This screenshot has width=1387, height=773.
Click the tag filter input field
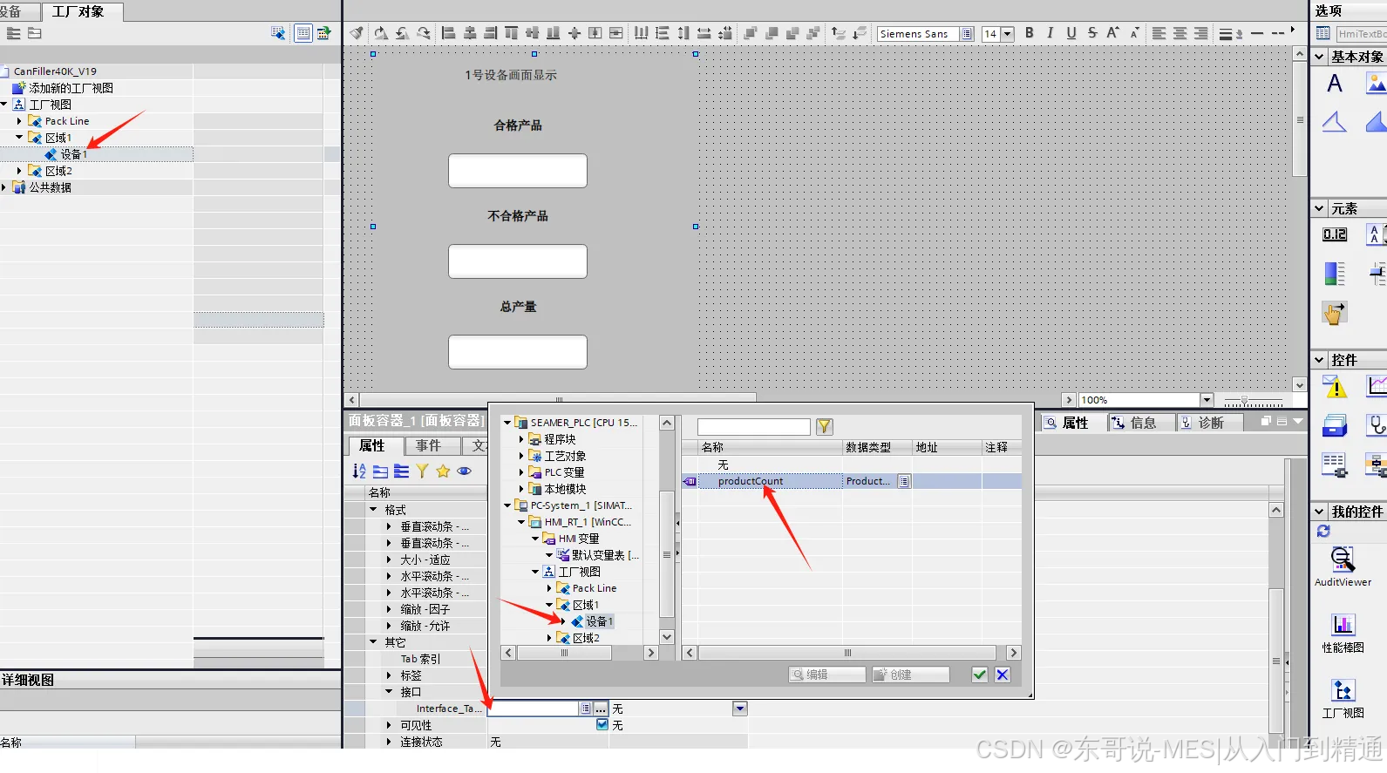click(x=754, y=427)
